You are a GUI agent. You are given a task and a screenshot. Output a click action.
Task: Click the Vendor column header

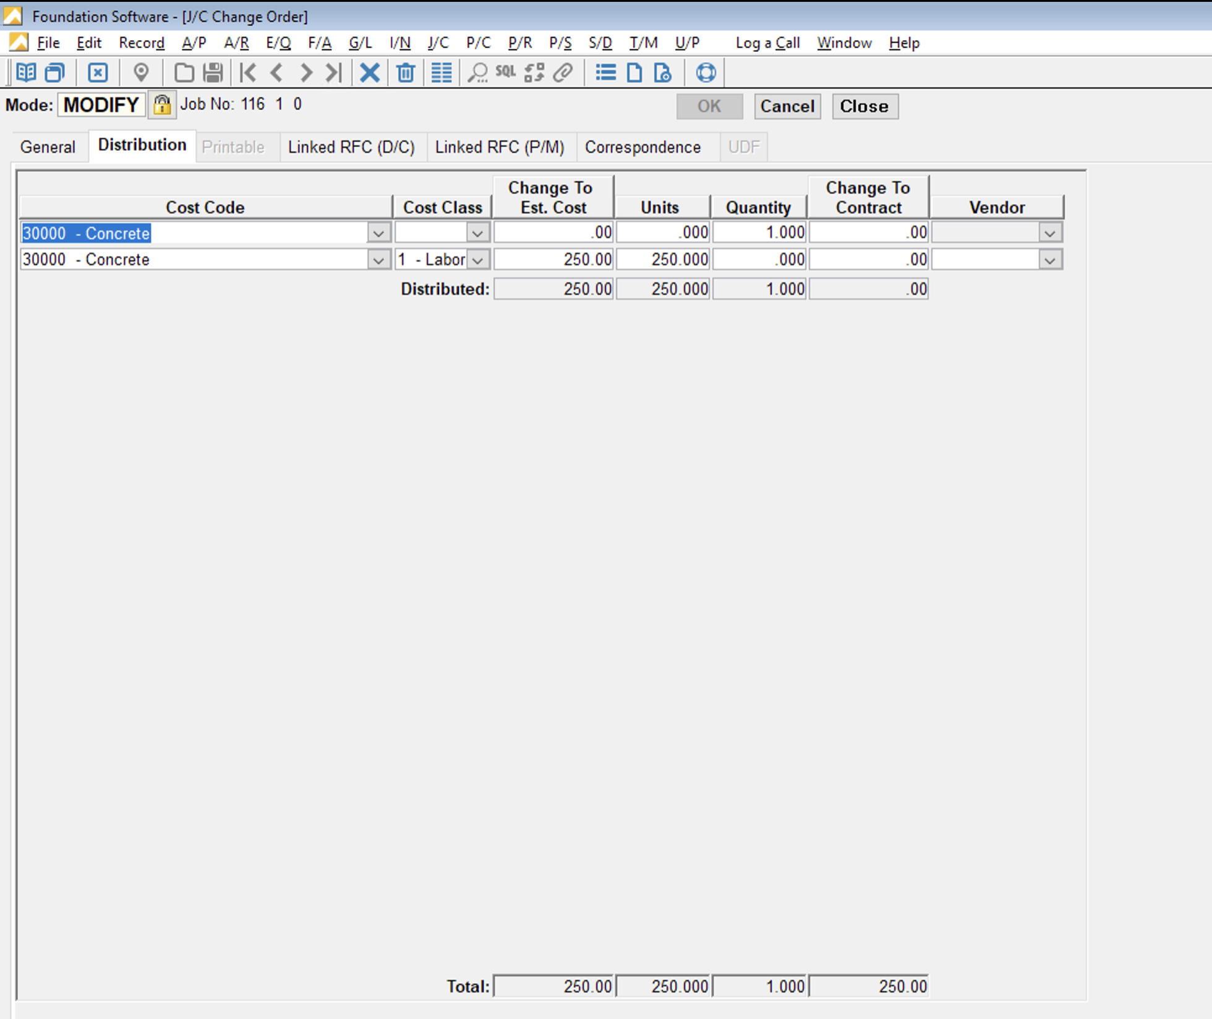tap(997, 207)
